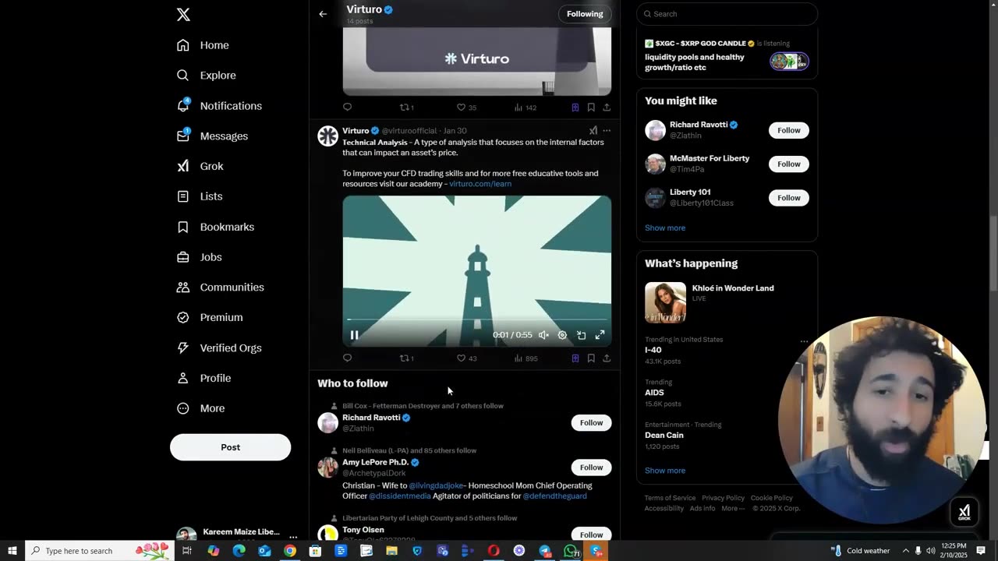Show hidden system tray icons
Screen dimensions: 998x561
[x=905, y=551]
